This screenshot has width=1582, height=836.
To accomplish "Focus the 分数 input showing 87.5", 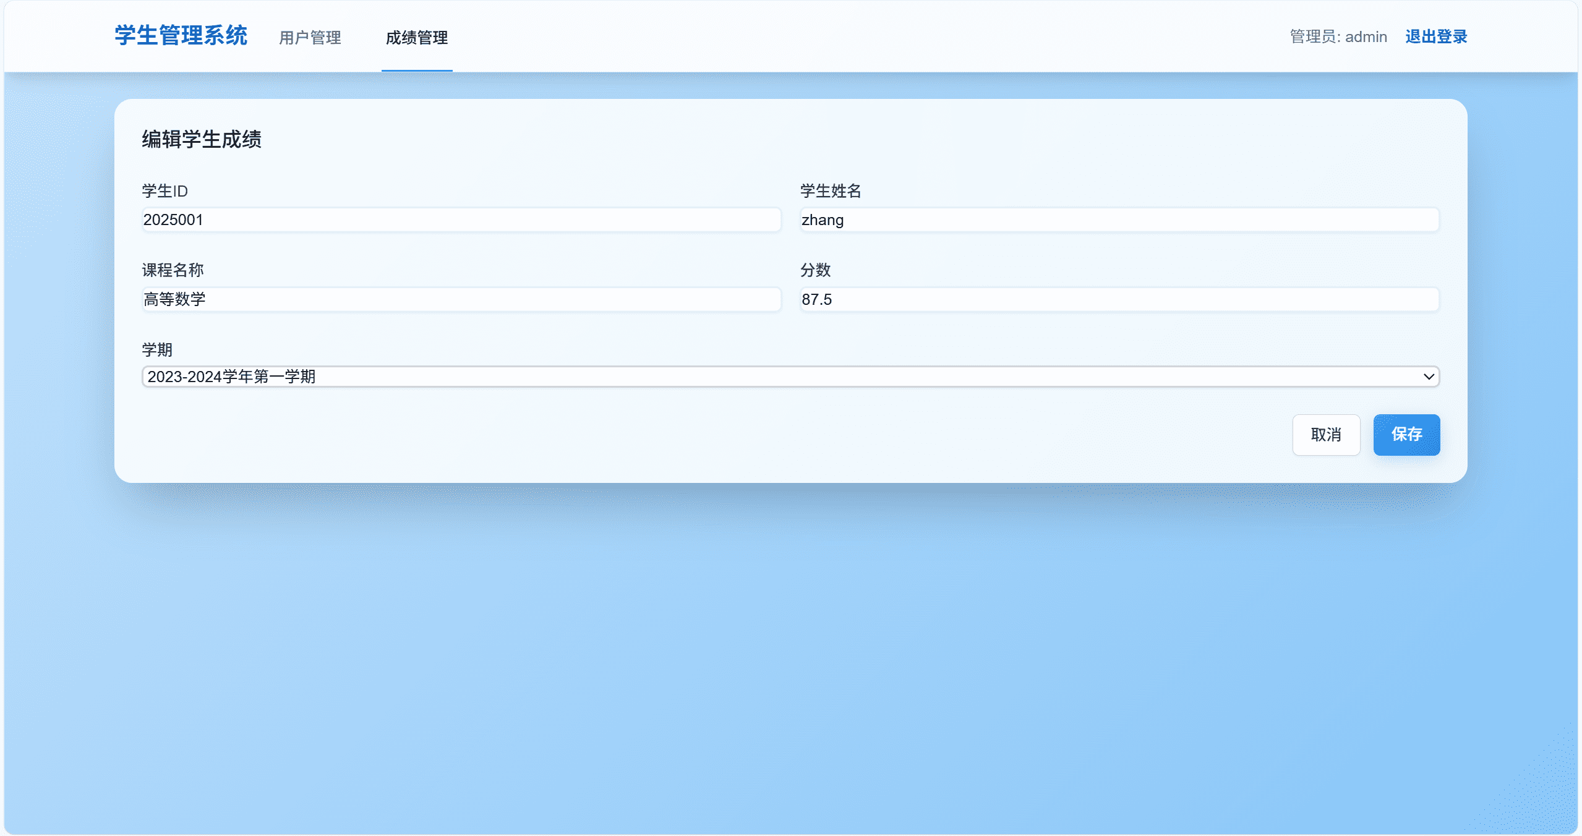I will click(x=1119, y=300).
